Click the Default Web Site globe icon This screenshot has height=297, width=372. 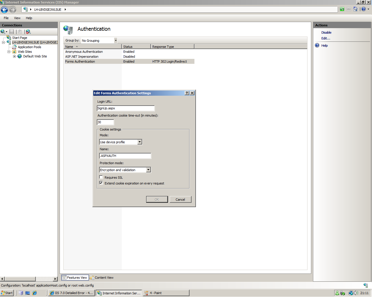(x=20, y=56)
